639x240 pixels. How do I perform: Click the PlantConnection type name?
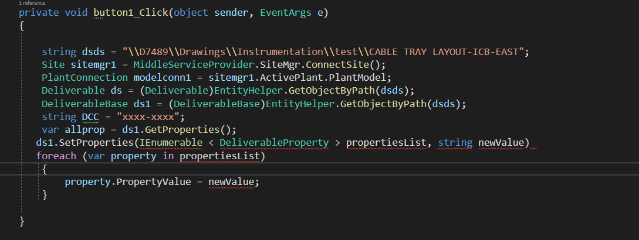pos(84,78)
